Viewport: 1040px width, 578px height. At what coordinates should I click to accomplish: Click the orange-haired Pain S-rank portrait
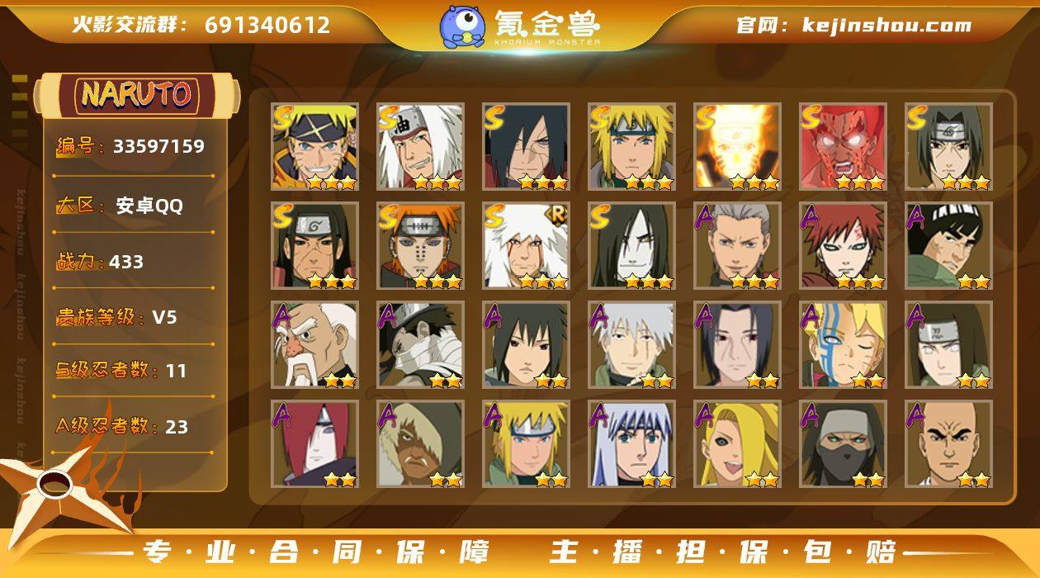[x=420, y=245]
